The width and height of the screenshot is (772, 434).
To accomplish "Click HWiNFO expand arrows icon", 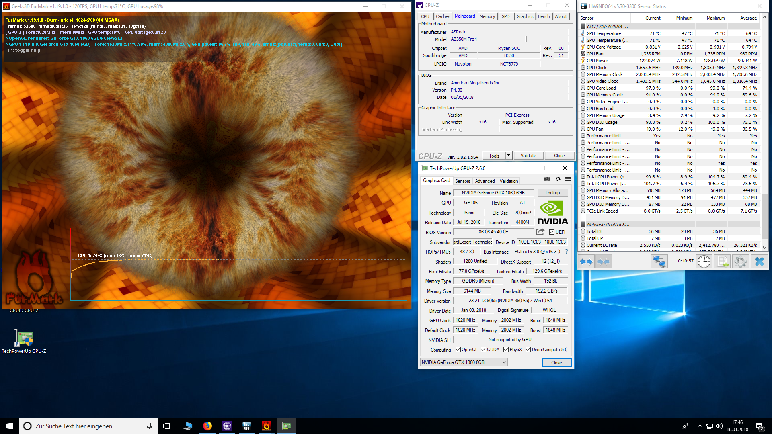I will click(x=586, y=262).
